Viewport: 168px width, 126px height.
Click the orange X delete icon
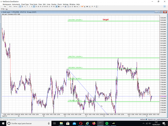[x=82, y=6]
